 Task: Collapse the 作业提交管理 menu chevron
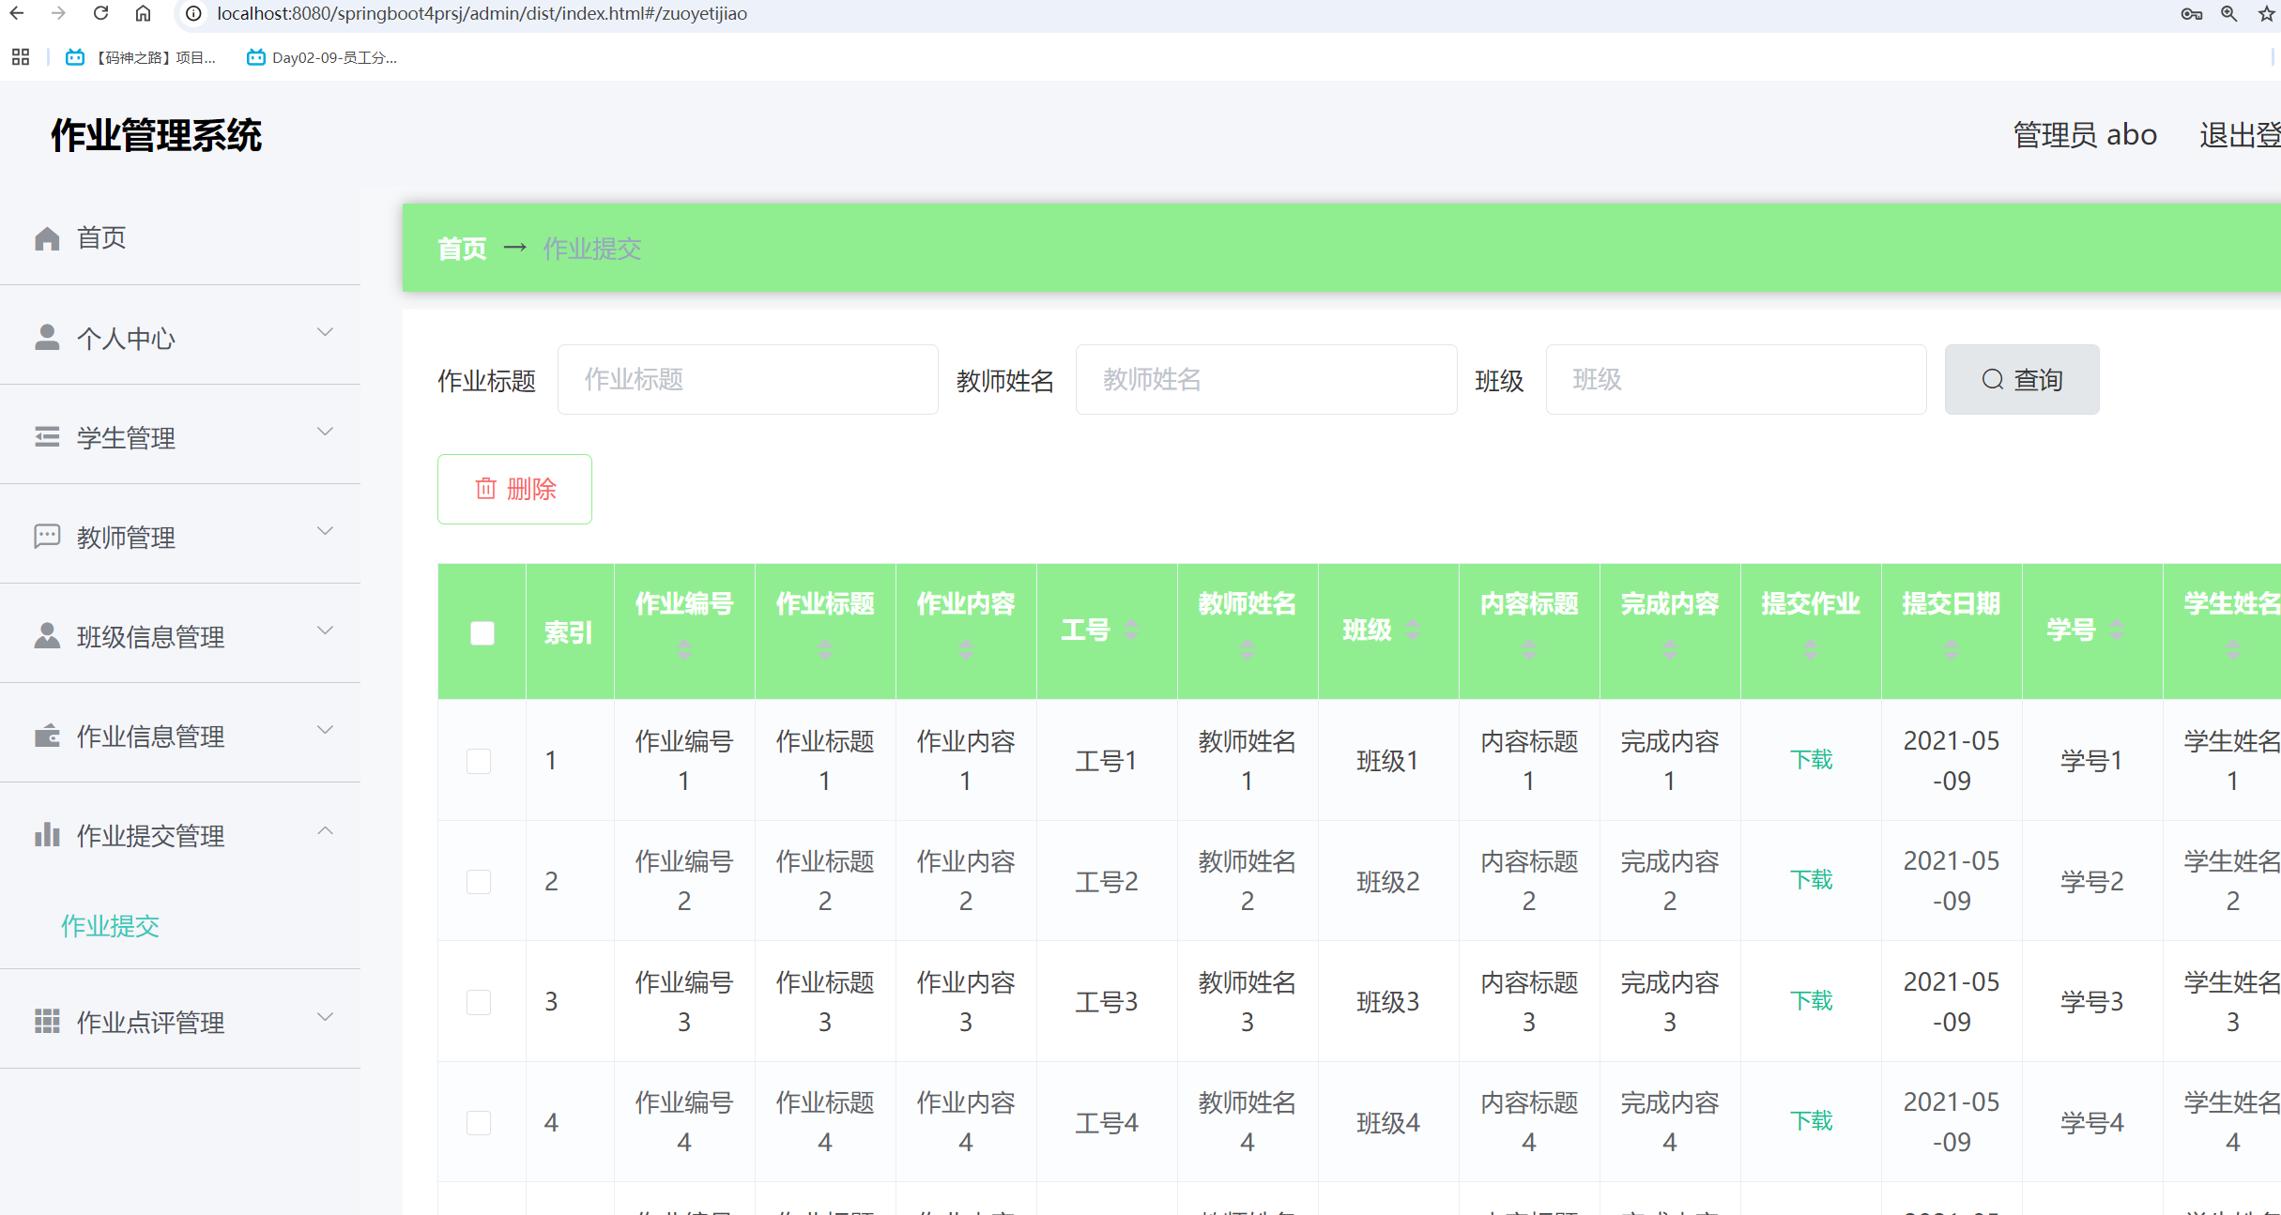325,831
